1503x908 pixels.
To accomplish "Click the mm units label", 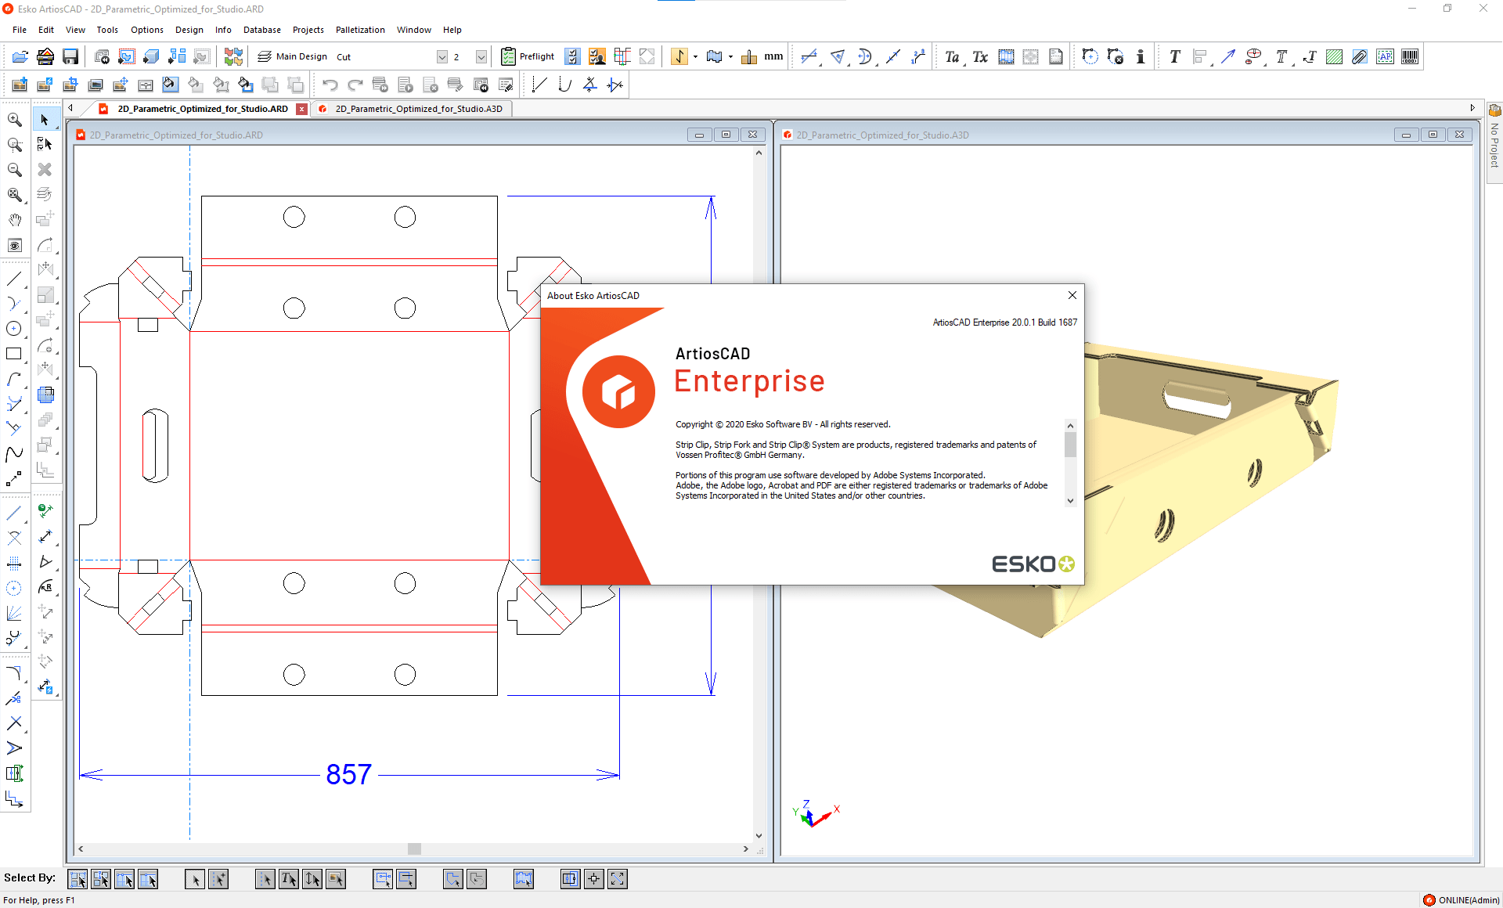I will click(773, 56).
